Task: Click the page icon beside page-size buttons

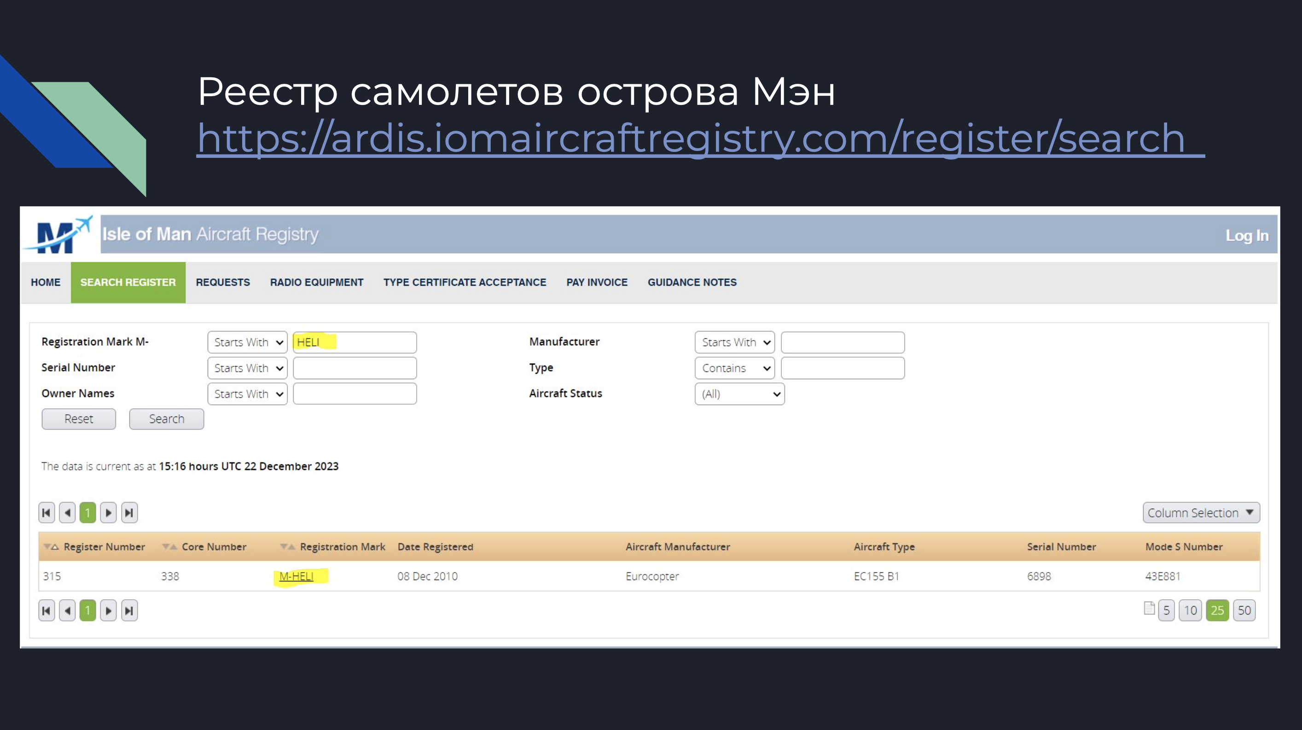Action: (1149, 608)
